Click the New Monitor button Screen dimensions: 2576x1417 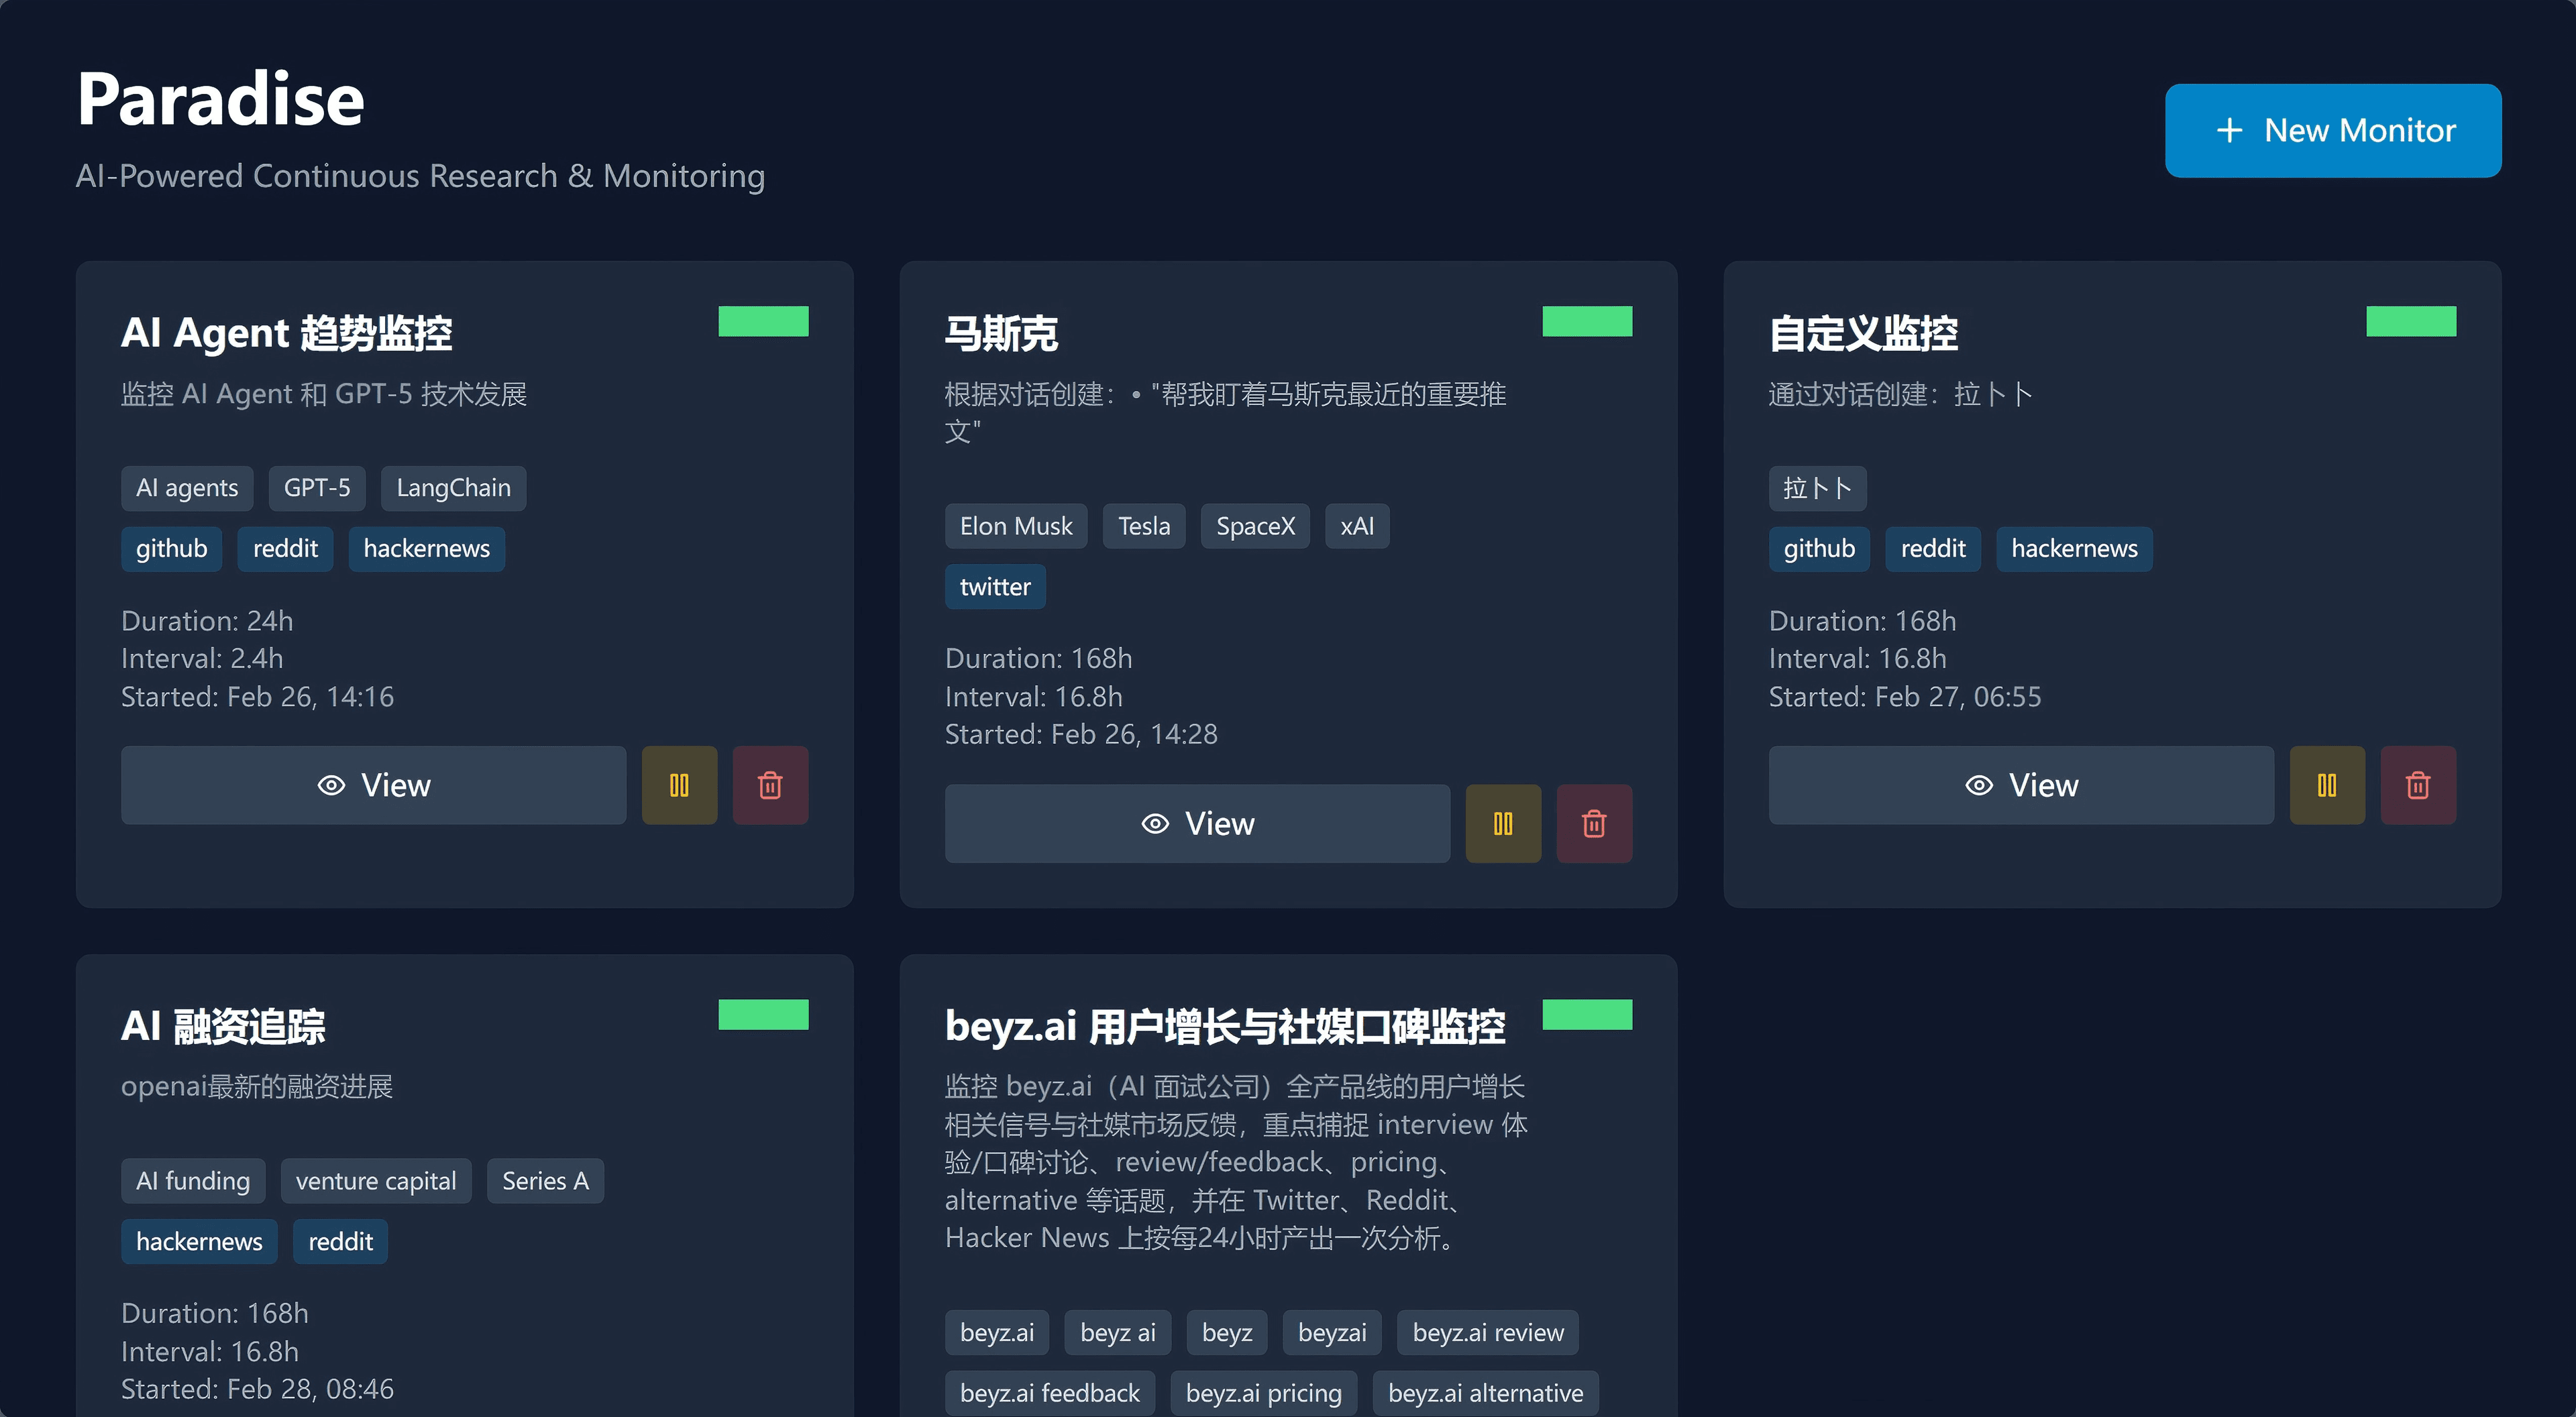[x=2332, y=130]
